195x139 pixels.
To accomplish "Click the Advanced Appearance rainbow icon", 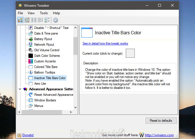I will click(25, 89).
